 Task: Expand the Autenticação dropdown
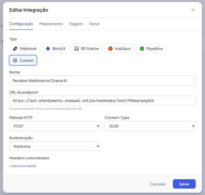pyautogui.click(x=55, y=146)
